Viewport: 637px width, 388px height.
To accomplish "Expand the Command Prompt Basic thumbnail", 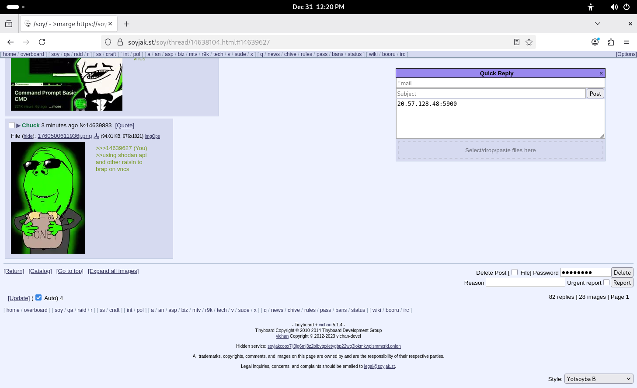I will 66,84.
